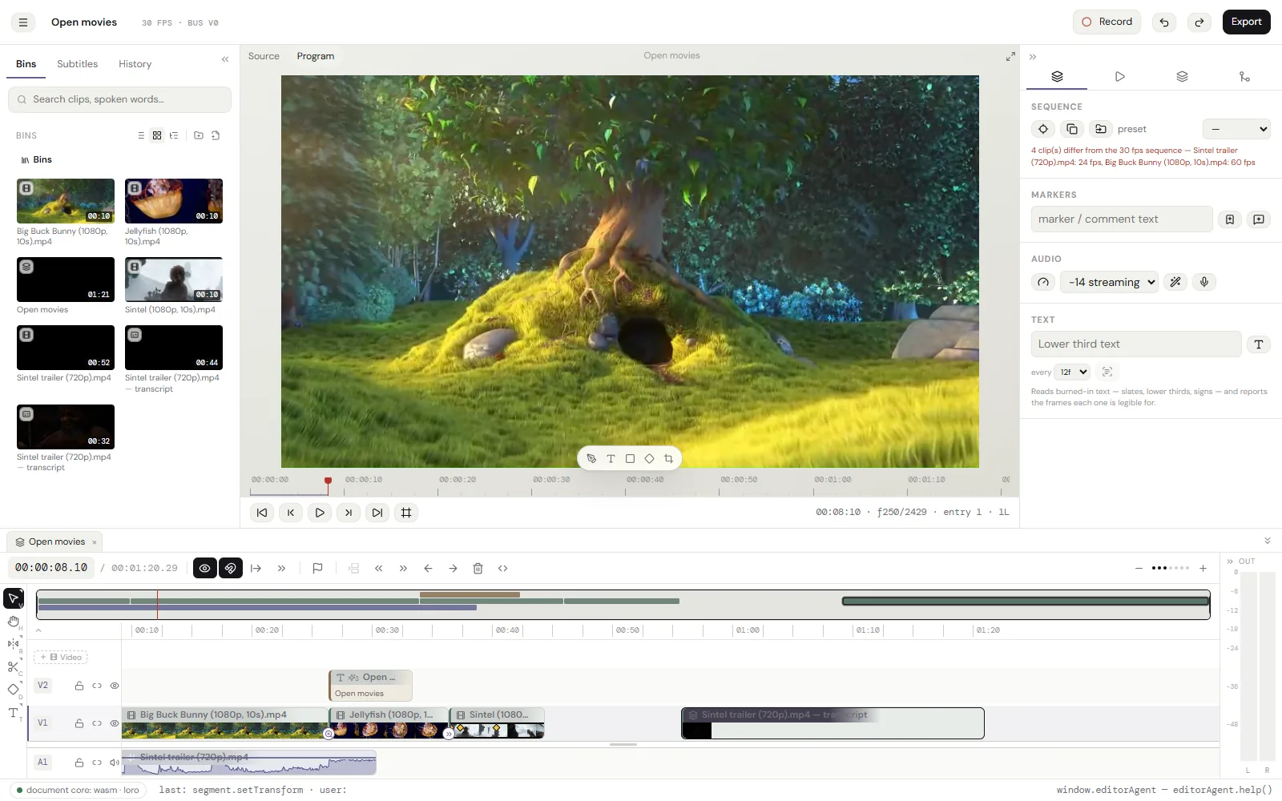
Task: Select the Jellyfish (1080p, 10s).mp4 thumbnail
Action: click(x=174, y=201)
